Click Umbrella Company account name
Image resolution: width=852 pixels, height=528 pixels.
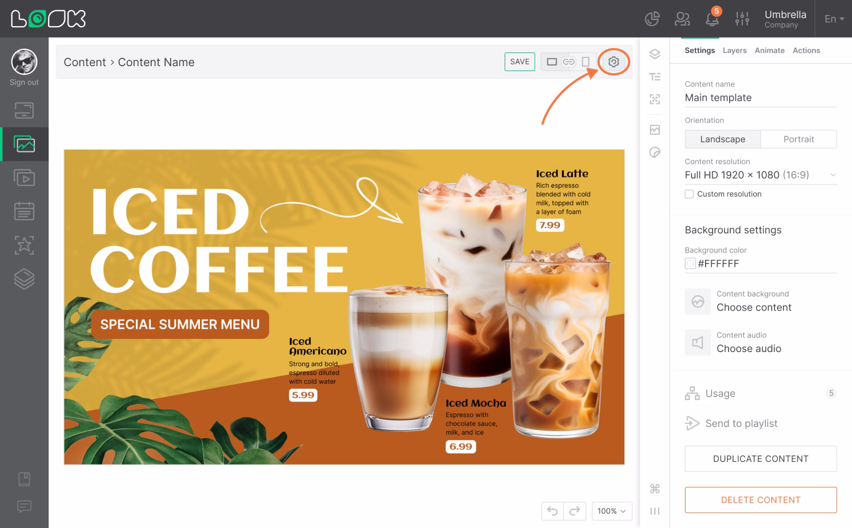coord(785,19)
